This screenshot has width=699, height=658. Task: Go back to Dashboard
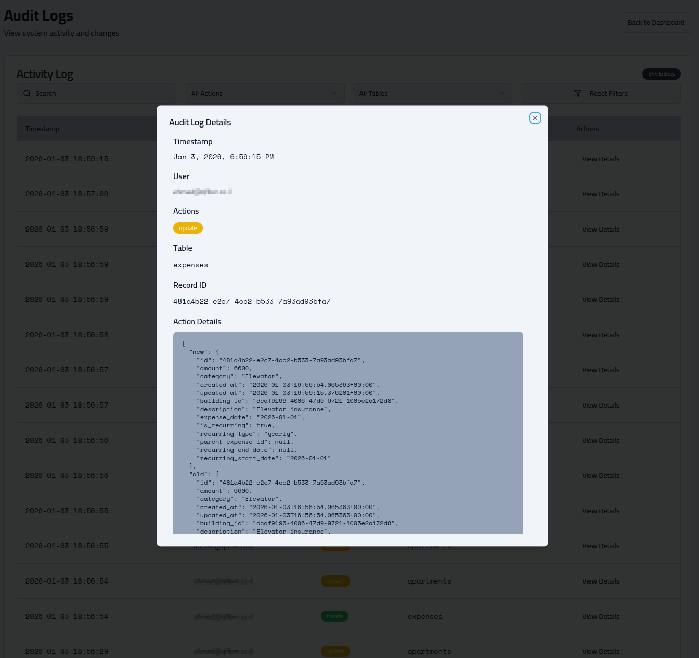(656, 23)
